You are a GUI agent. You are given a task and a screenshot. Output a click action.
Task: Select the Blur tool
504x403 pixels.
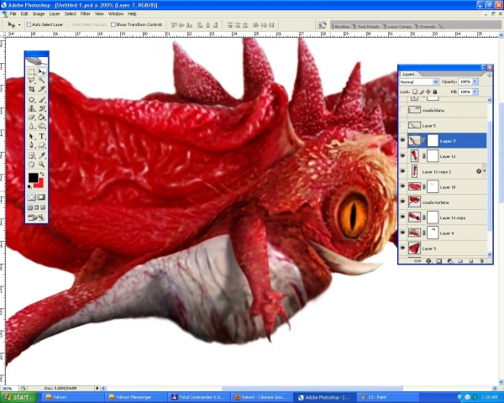click(32, 126)
